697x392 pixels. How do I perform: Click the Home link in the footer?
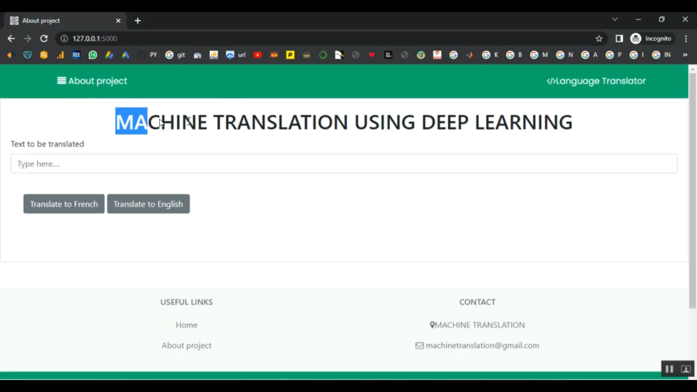click(186, 325)
